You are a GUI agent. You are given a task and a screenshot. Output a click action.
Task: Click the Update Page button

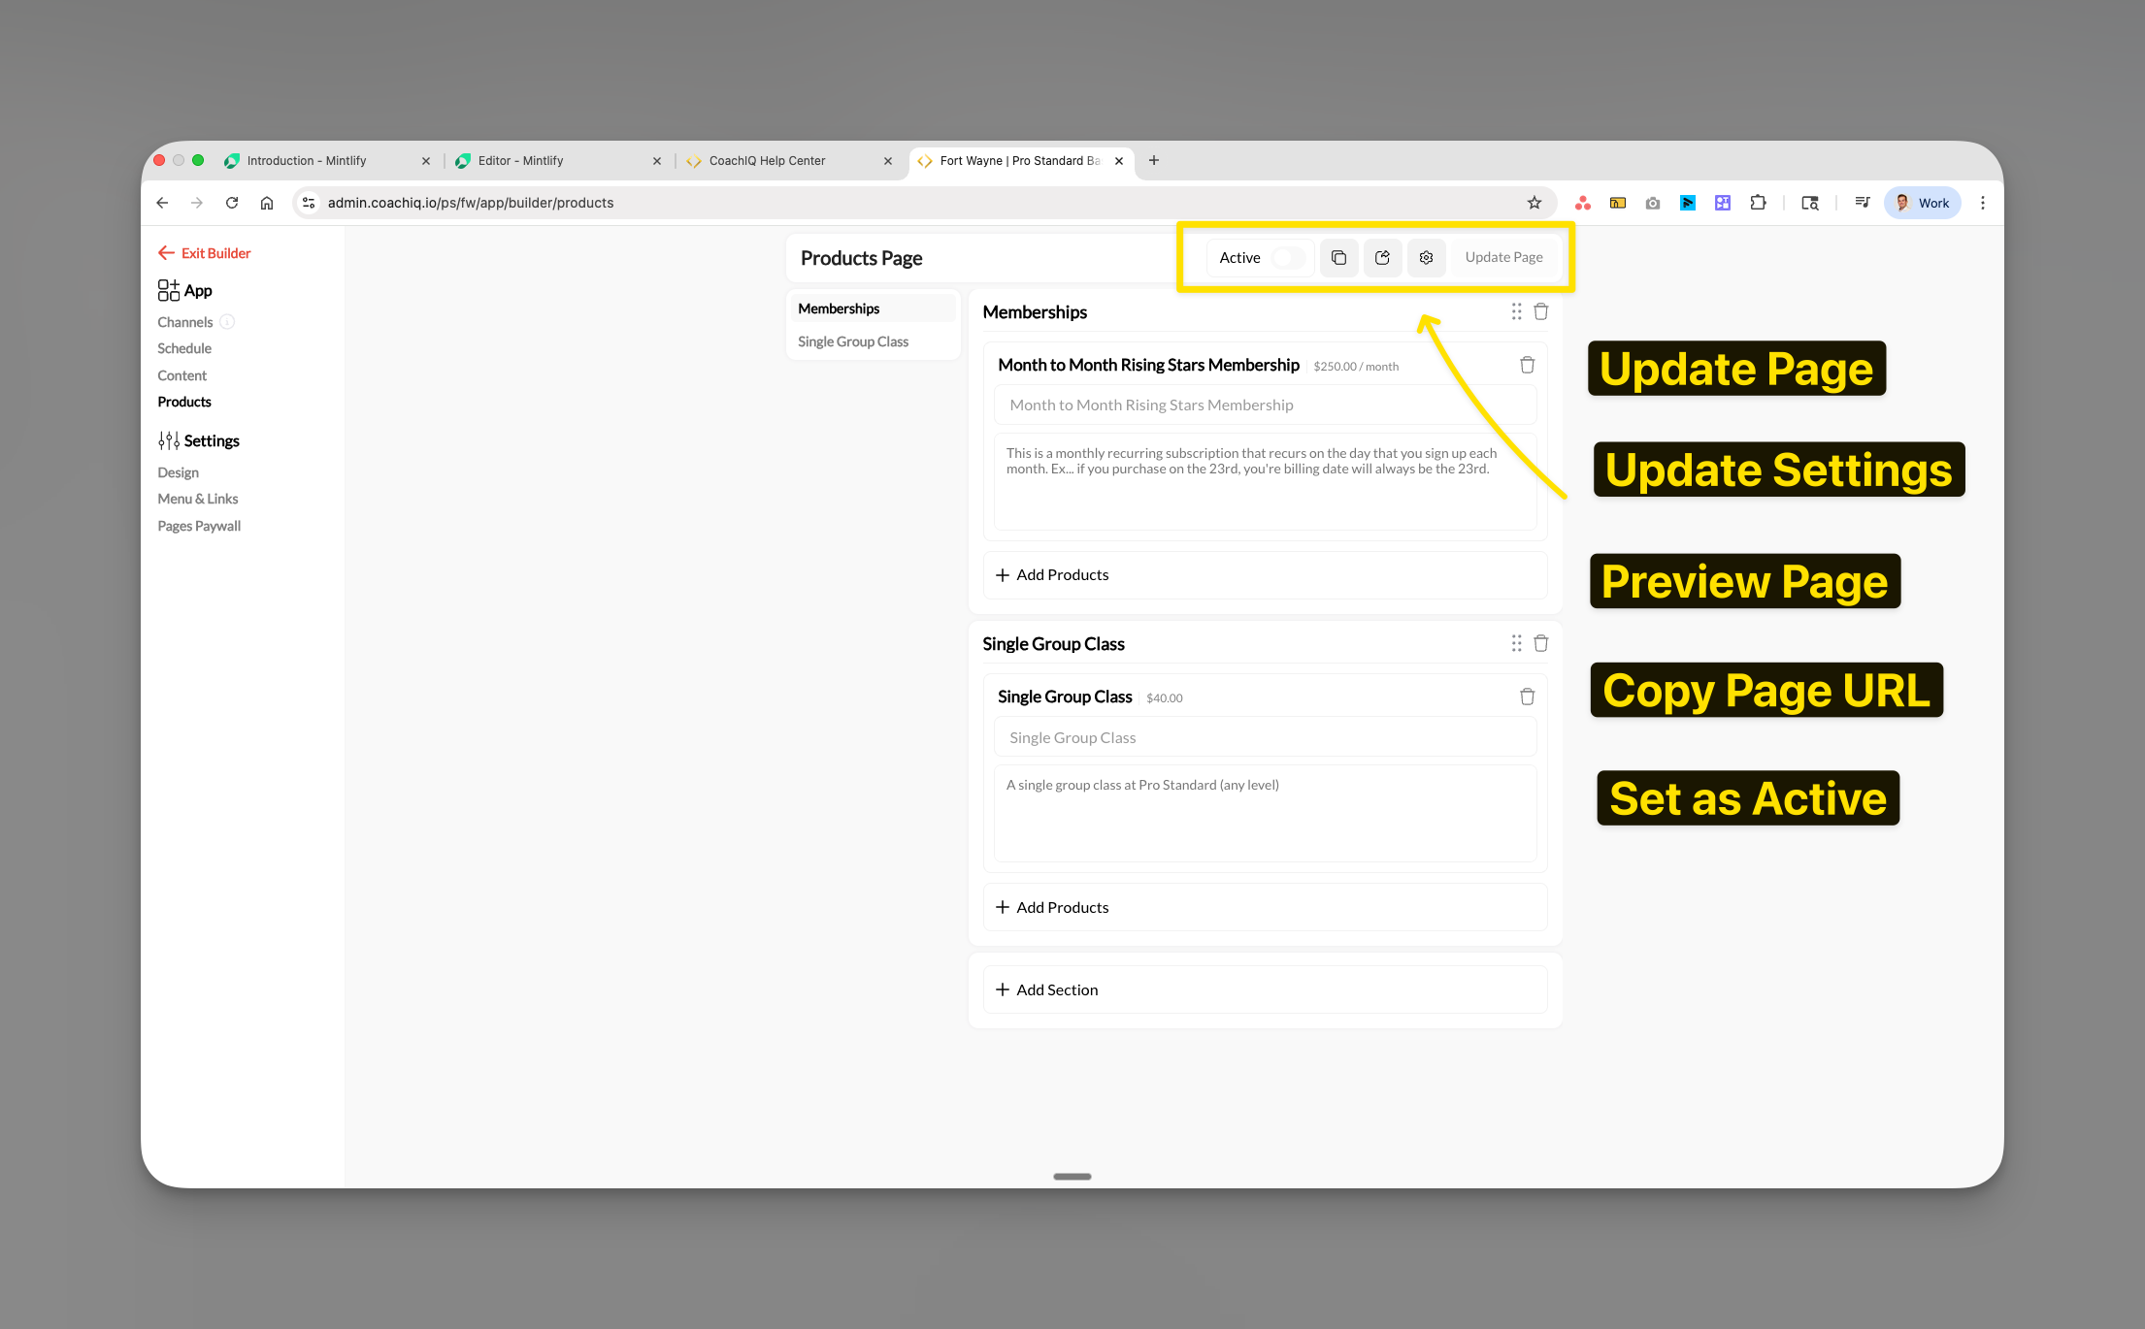pyautogui.click(x=1503, y=257)
